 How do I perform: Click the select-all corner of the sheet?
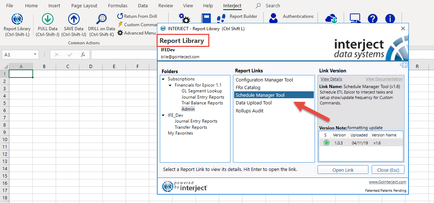(x=4, y=67)
